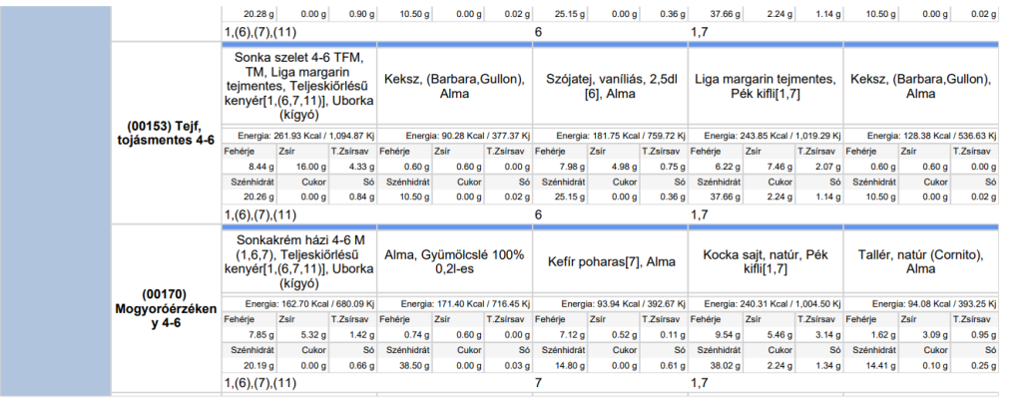Select the 'Kefír poharas[7], Alma' cell

tap(610, 263)
